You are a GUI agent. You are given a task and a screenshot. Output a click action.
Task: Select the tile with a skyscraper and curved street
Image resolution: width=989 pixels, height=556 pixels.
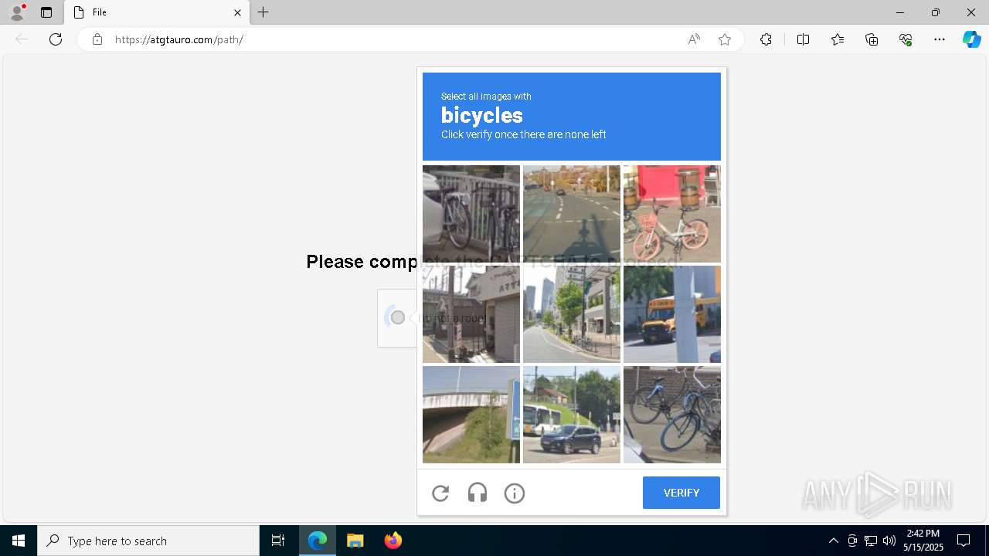[x=572, y=314]
